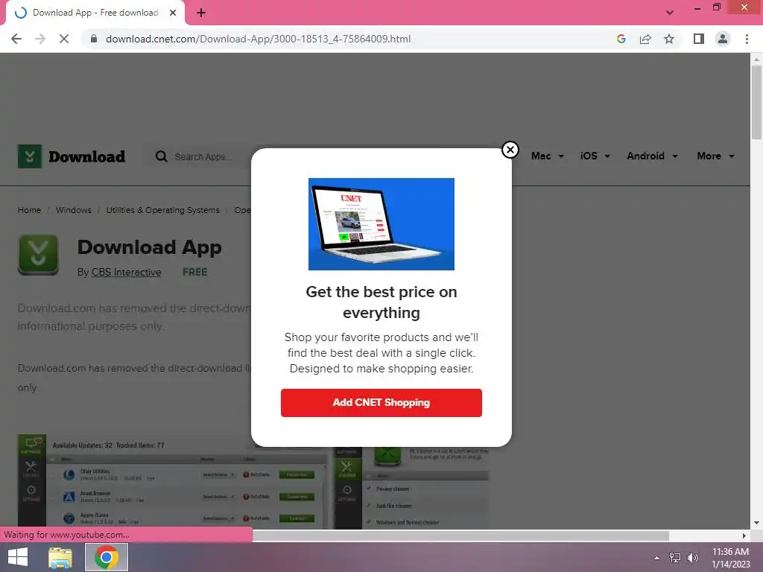The width and height of the screenshot is (763, 572).
Task: Click the search magnifier icon
Action: (161, 156)
